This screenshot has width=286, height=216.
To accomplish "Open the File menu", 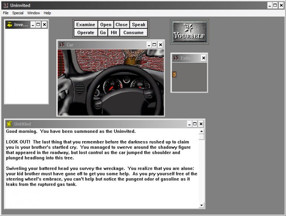I will [x=6, y=13].
